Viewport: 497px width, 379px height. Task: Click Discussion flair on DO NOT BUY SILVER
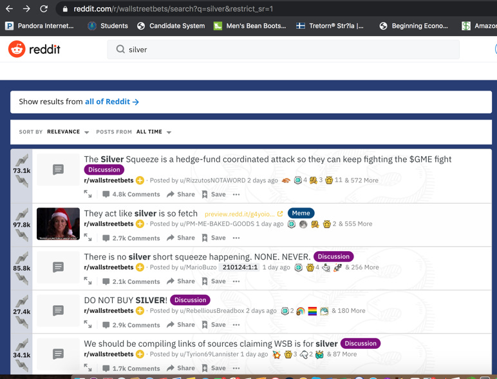(190, 300)
